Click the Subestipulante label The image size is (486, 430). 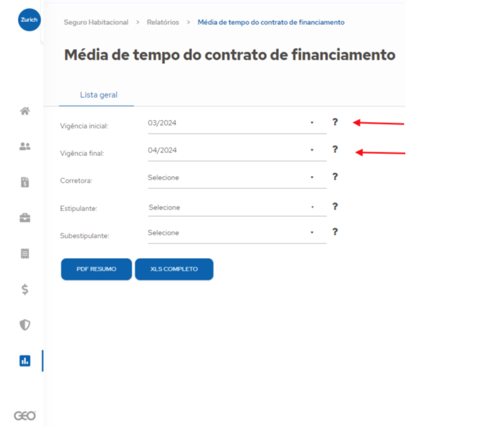click(85, 236)
